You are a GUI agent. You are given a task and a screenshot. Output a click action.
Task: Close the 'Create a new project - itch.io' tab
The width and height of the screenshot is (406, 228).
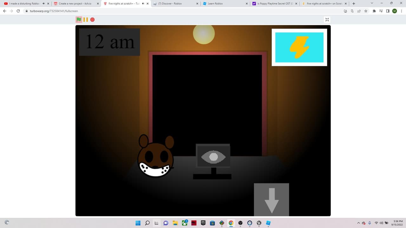(x=97, y=3)
